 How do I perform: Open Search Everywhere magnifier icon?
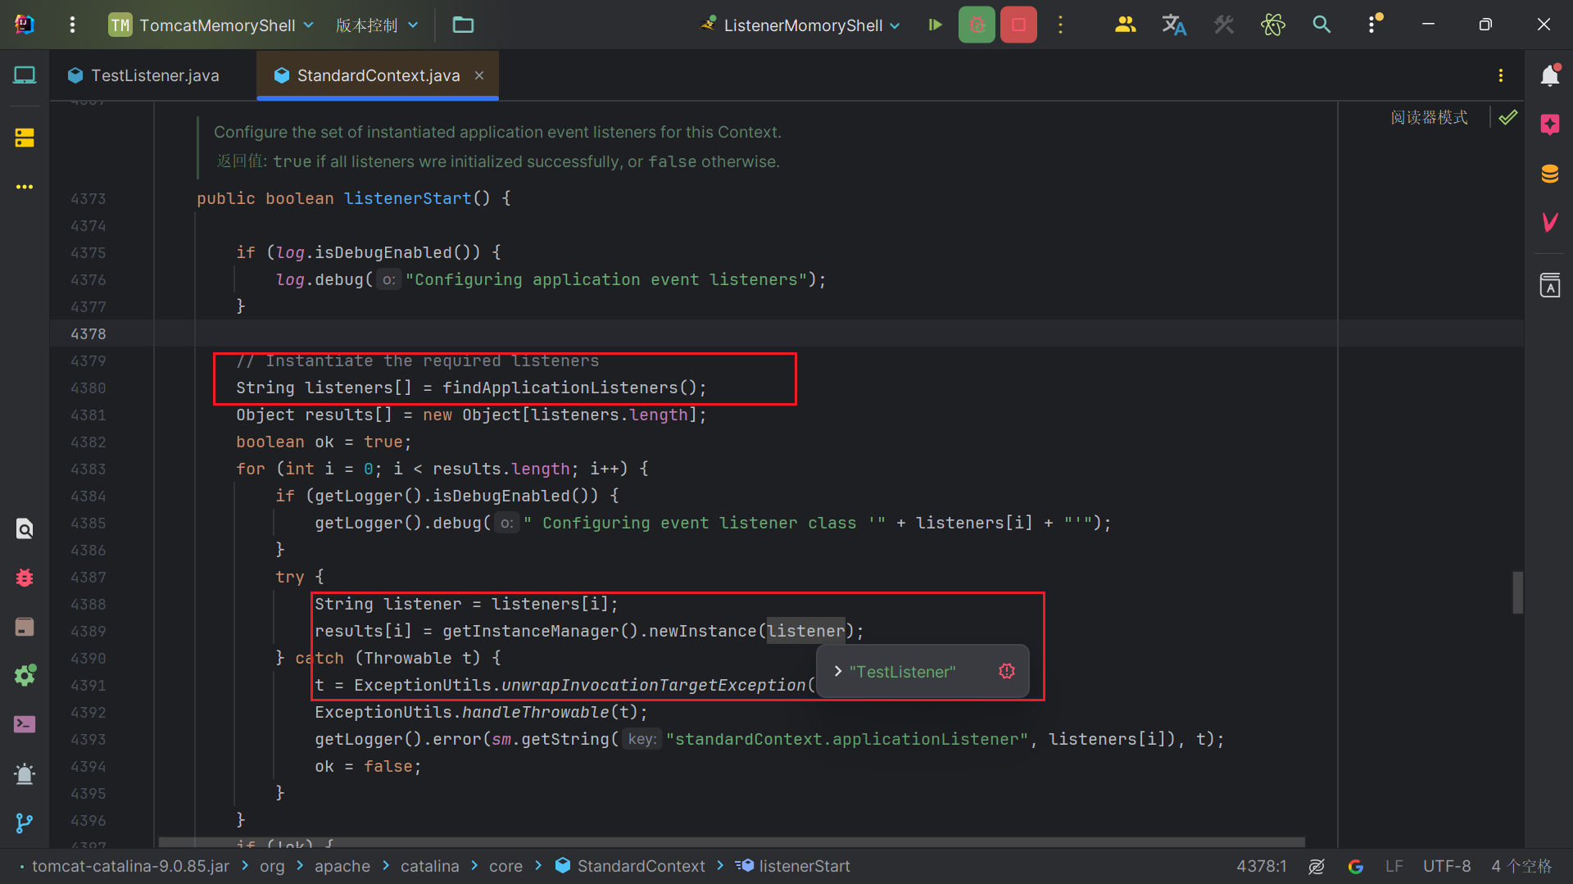pos(1321,25)
